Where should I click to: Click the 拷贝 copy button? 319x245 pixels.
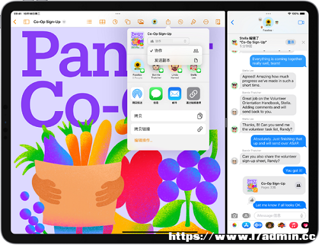(x=168, y=116)
